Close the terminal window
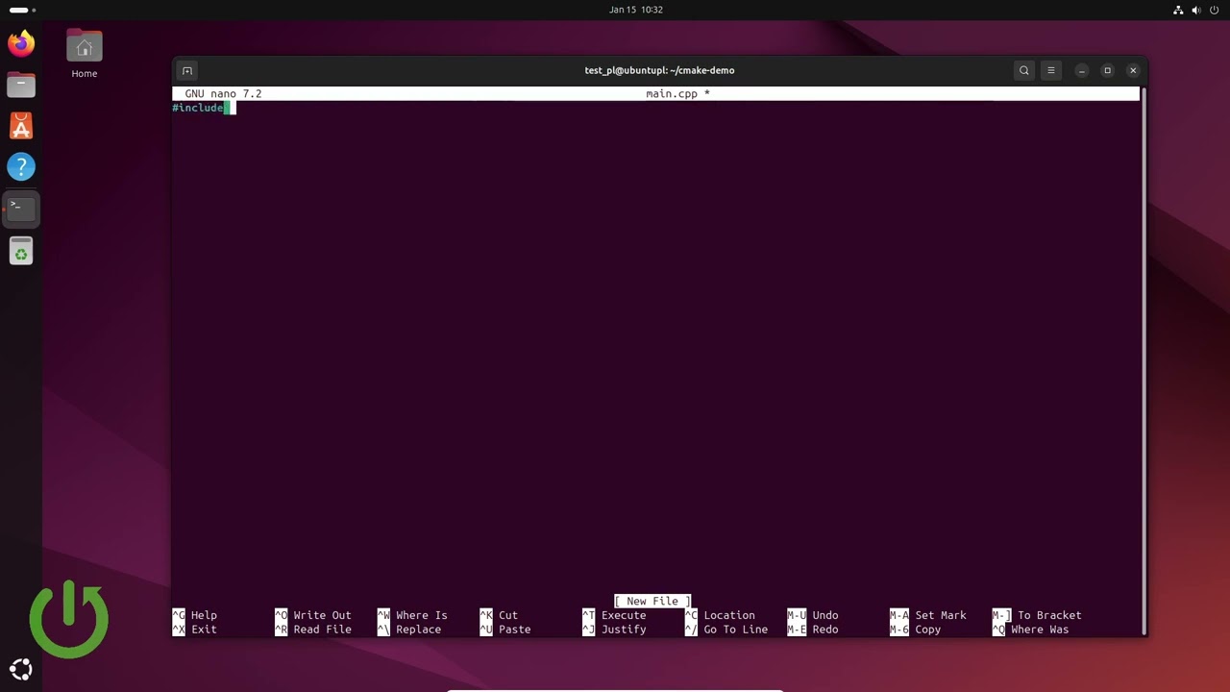The image size is (1230, 692). point(1133,70)
